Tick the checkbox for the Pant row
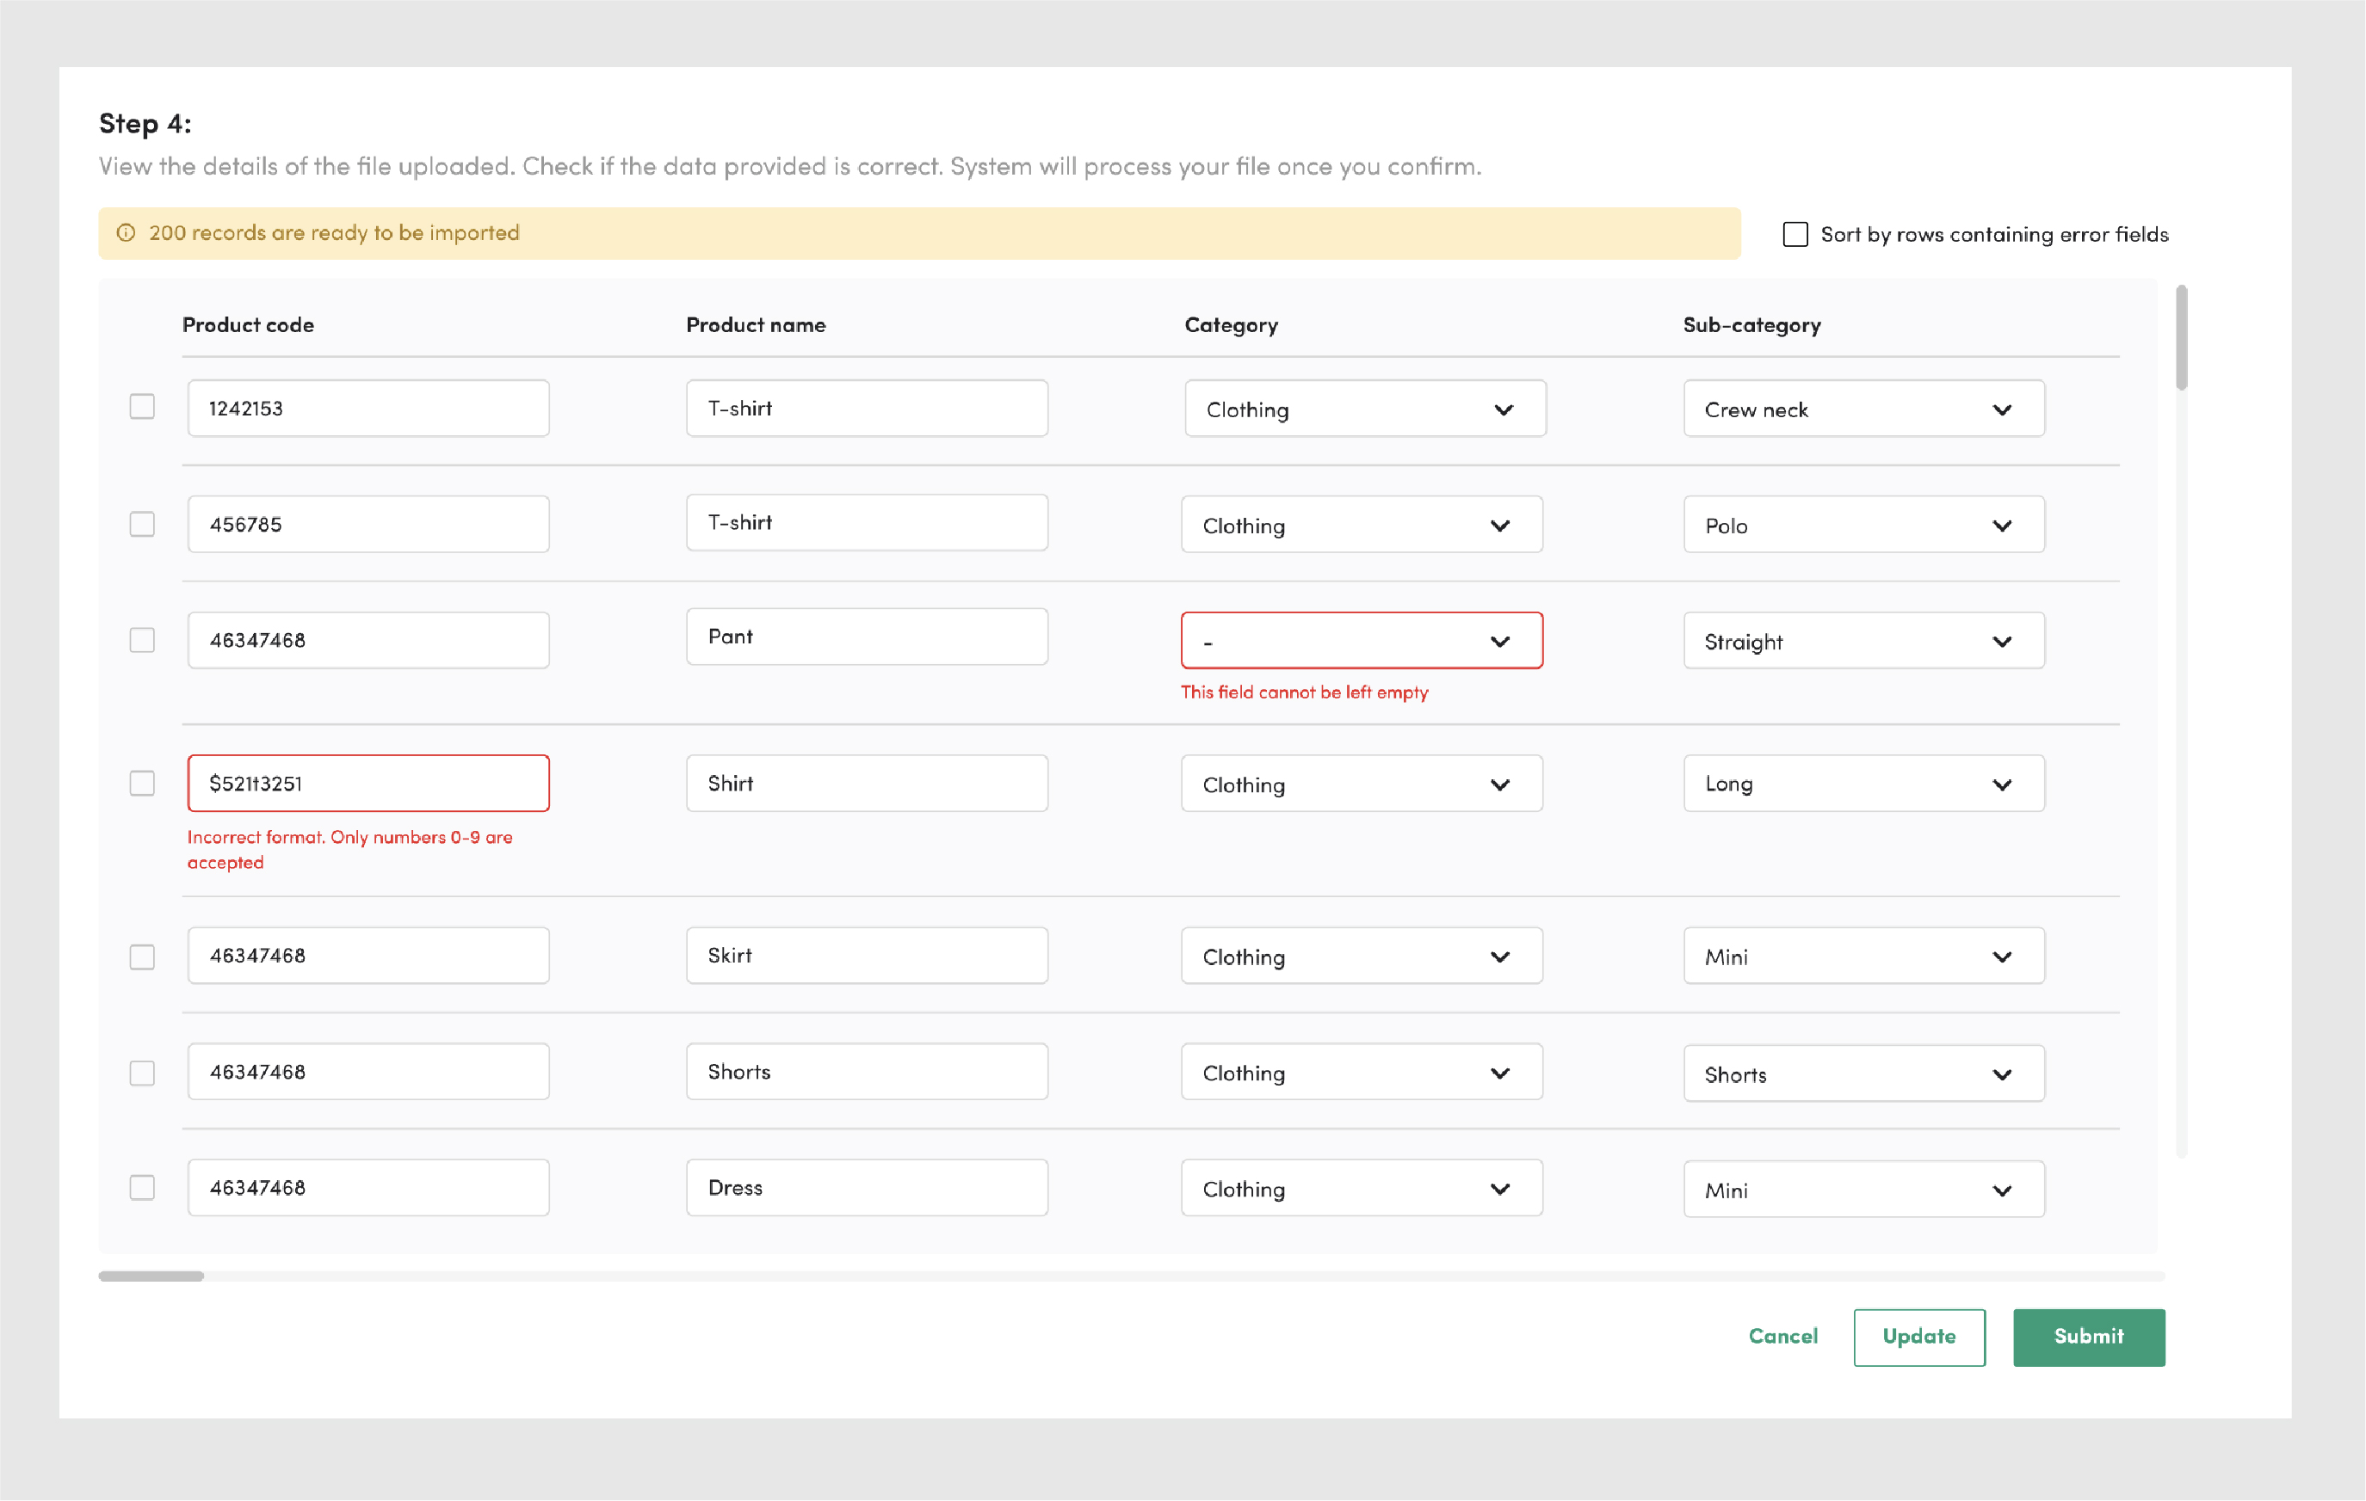 tap(143, 640)
